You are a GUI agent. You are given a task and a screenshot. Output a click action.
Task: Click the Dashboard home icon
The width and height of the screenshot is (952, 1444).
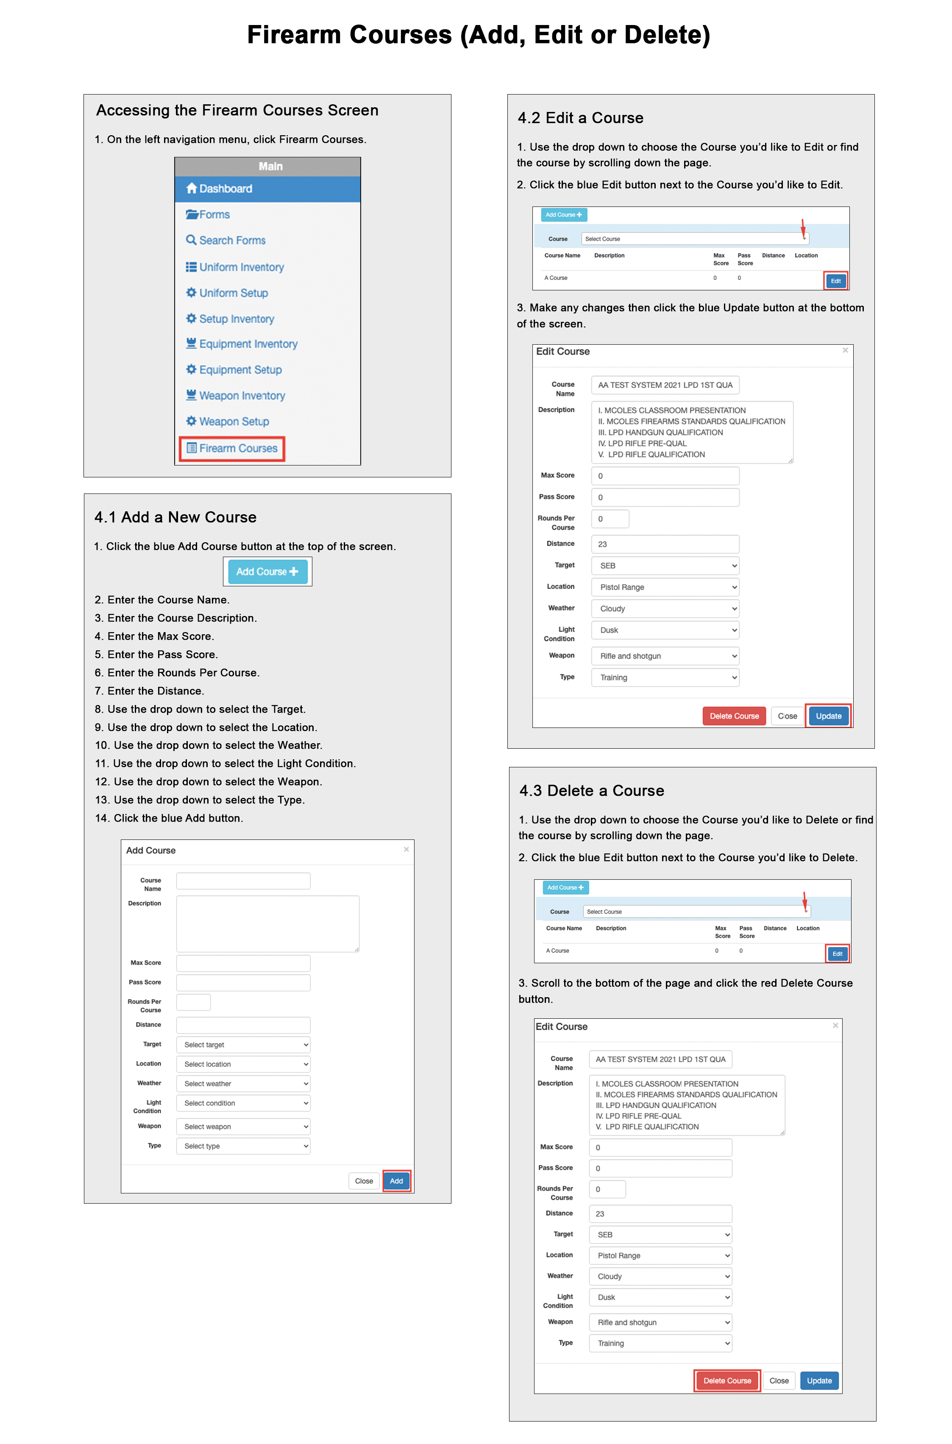191,188
